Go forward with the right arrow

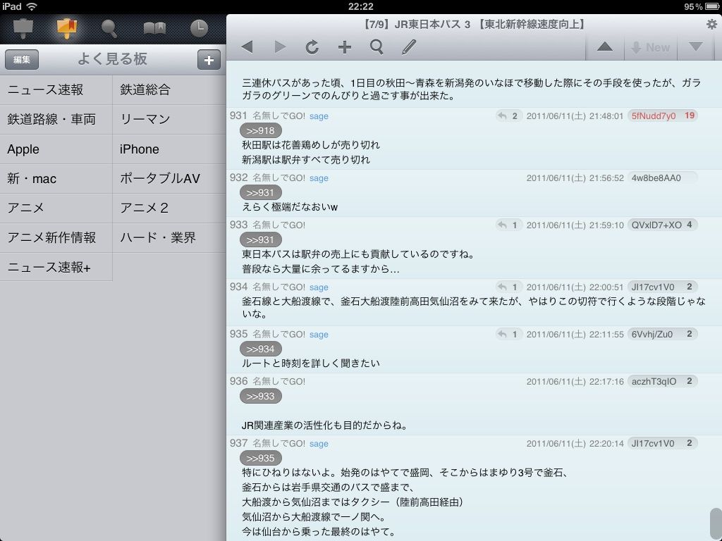coord(280,47)
